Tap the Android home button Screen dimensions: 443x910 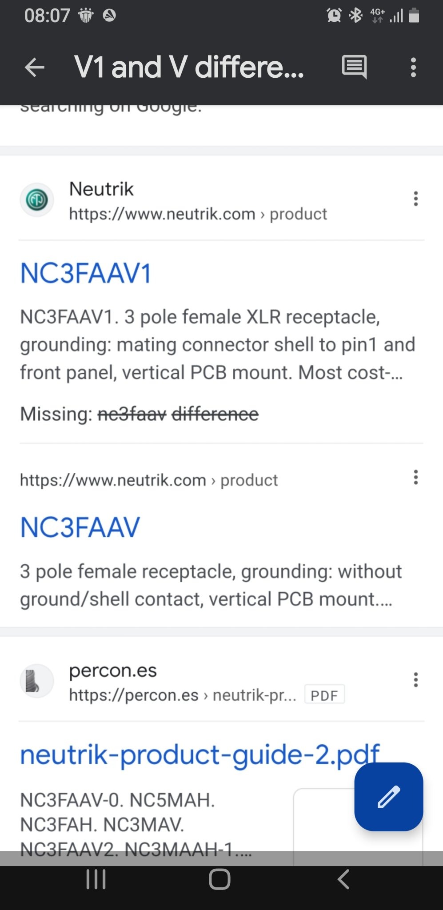pos(220,879)
